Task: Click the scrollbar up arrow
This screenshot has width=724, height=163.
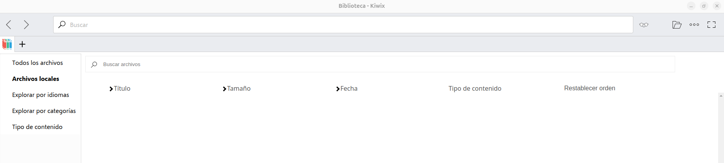Action: [x=721, y=96]
